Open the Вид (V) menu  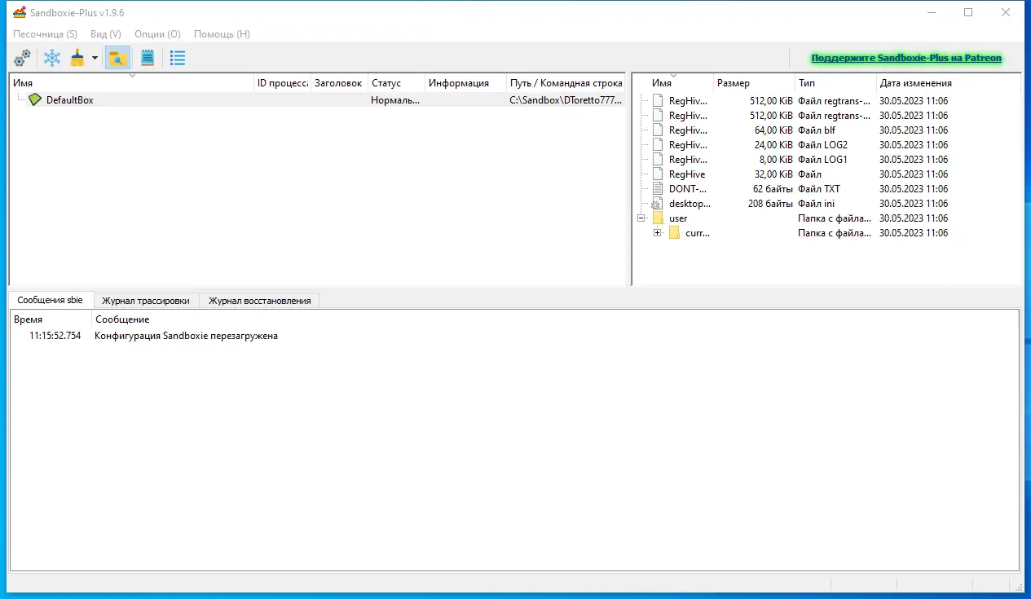pos(106,34)
